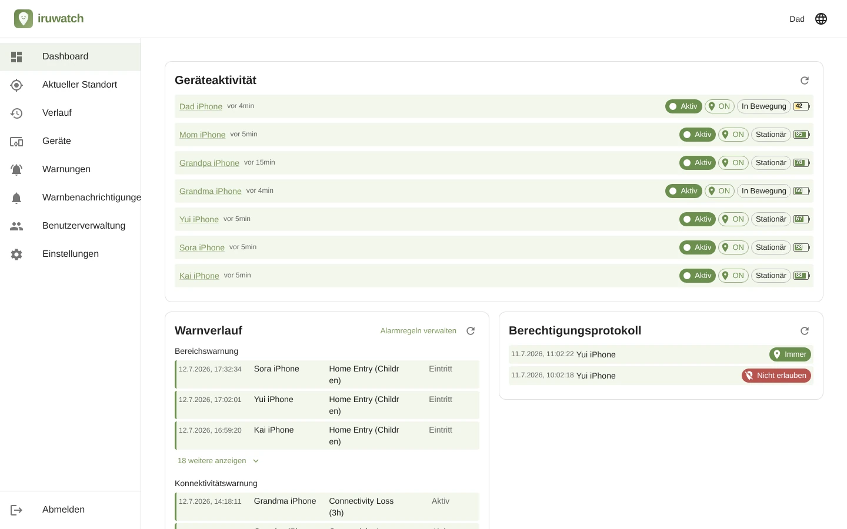Open the Verlauf page
This screenshot has width=847, height=529.
point(70,113)
